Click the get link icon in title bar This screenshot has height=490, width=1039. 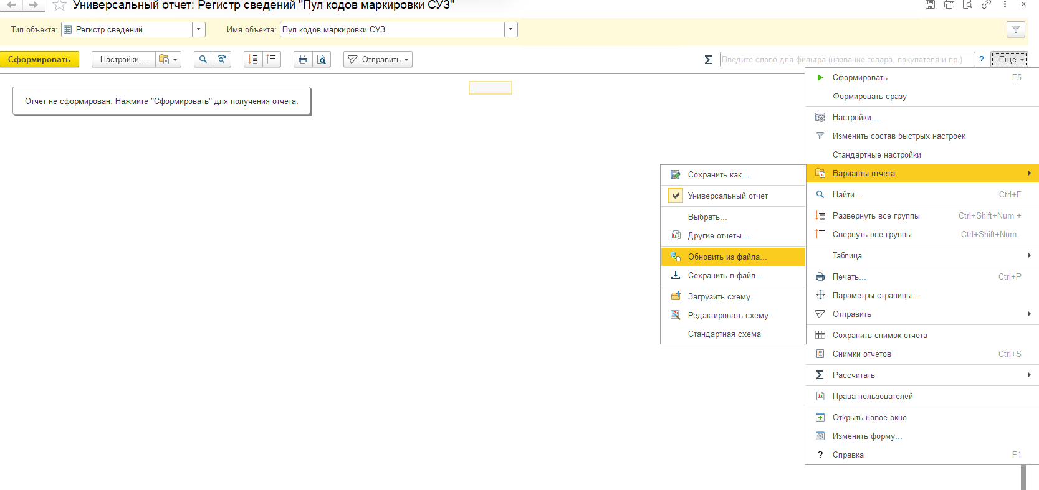click(986, 4)
